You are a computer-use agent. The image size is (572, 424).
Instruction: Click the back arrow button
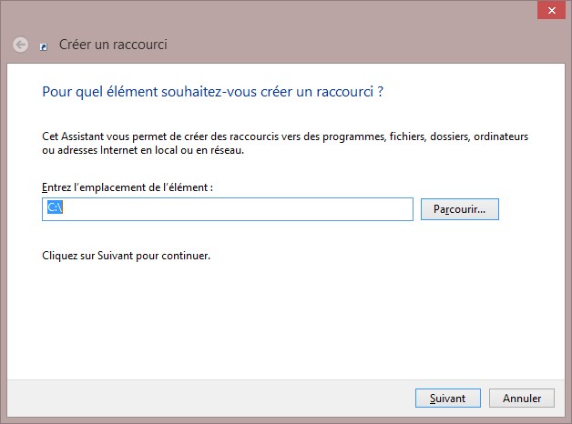tap(20, 45)
